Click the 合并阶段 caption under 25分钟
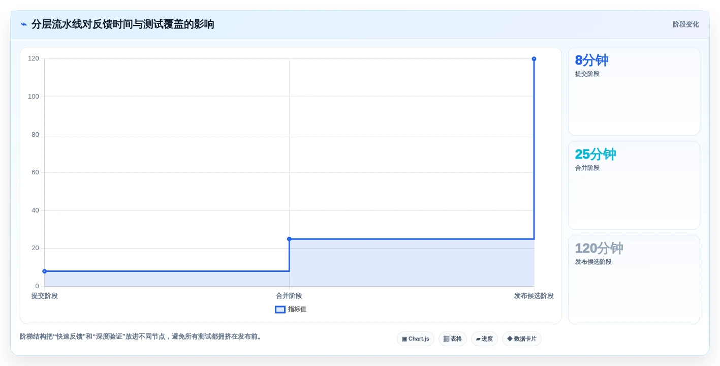 587,168
